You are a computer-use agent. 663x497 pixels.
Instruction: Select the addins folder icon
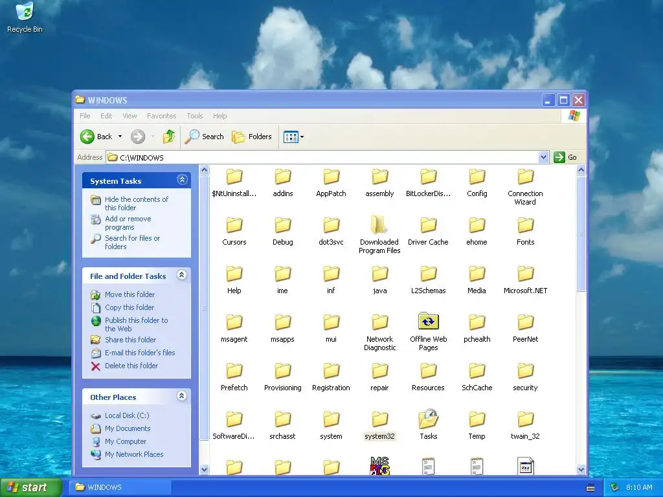click(x=283, y=177)
